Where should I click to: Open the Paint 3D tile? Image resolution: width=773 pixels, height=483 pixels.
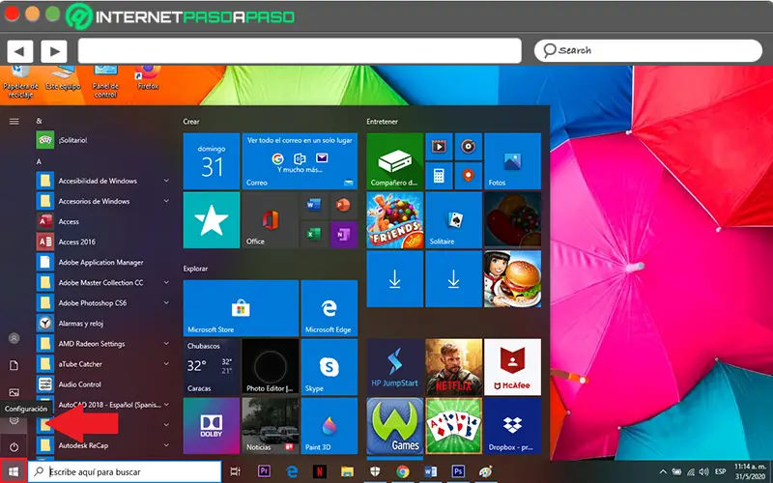pos(329,426)
